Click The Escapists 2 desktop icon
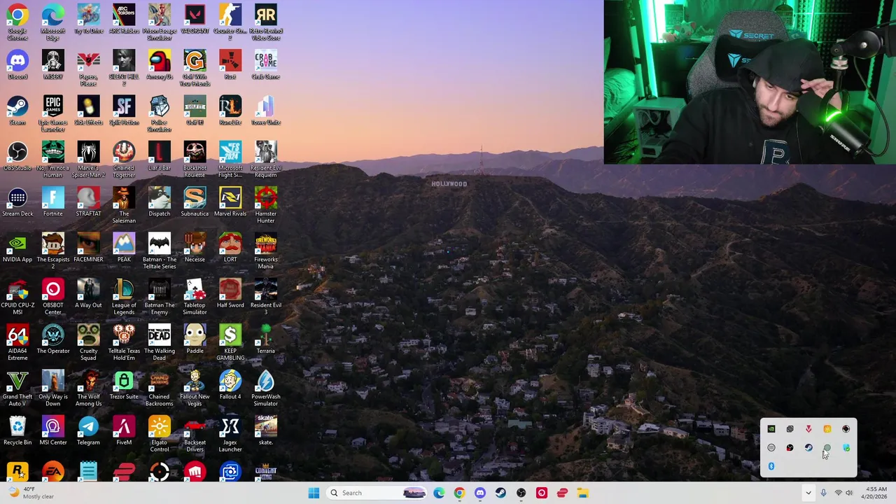Viewport: 896px width, 504px height. (x=52, y=251)
